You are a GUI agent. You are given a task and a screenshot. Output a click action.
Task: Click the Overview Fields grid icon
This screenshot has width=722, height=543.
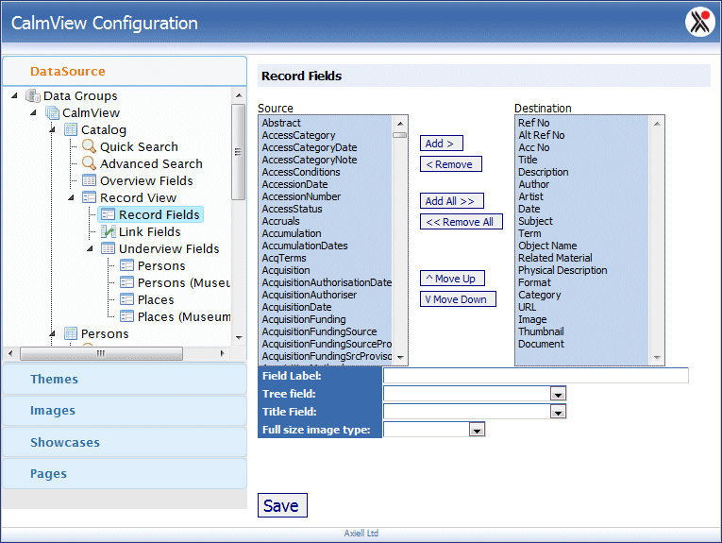(89, 180)
